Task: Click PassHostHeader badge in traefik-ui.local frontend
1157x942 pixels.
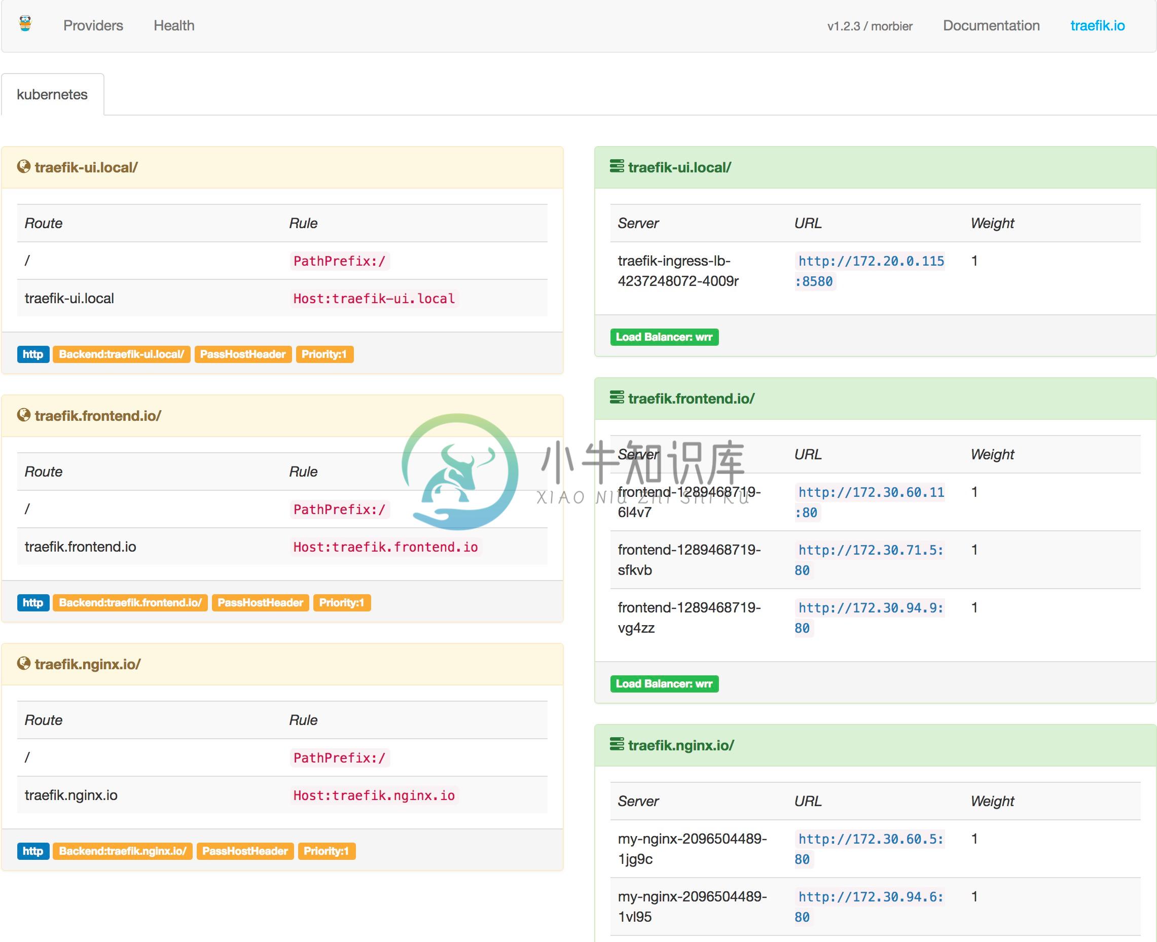Action: coord(243,354)
